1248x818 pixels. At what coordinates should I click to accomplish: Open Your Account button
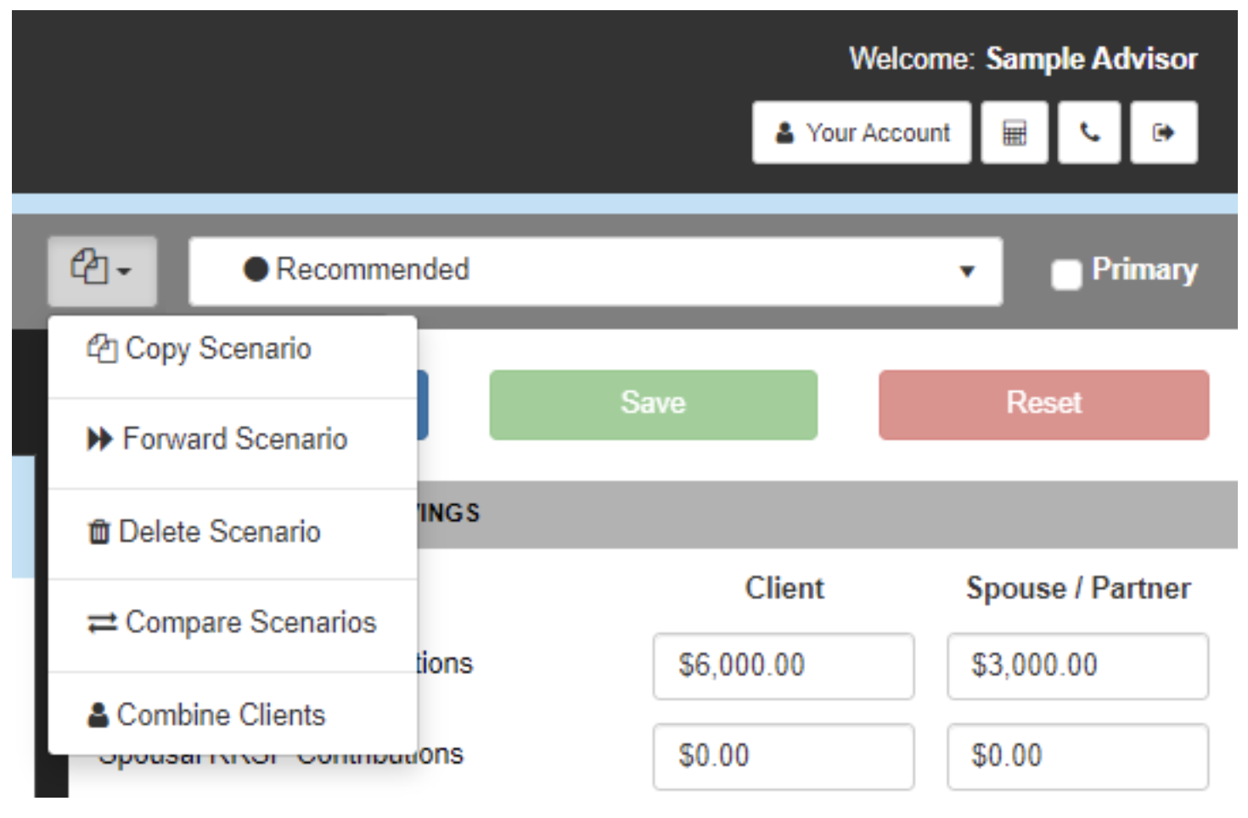click(x=861, y=133)
